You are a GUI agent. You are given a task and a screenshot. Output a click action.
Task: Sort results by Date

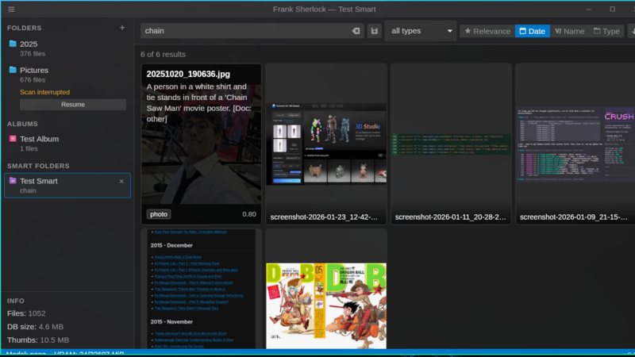pyautogui.click(x=532, y=31)
